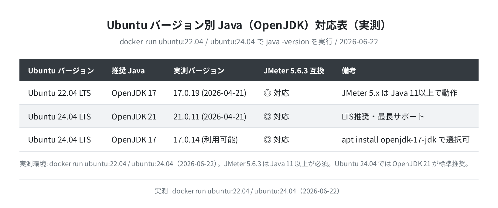Click the 17.0.14 (利用可能) version cell

[x=205, y=139]
